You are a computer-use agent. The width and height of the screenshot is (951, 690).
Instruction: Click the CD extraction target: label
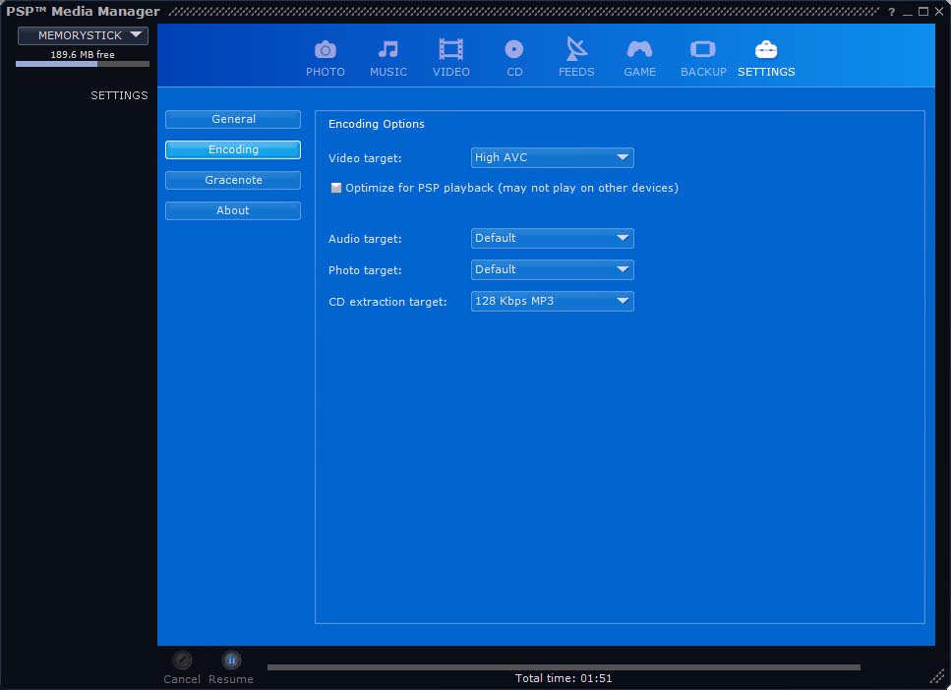(x=387, y=302)
